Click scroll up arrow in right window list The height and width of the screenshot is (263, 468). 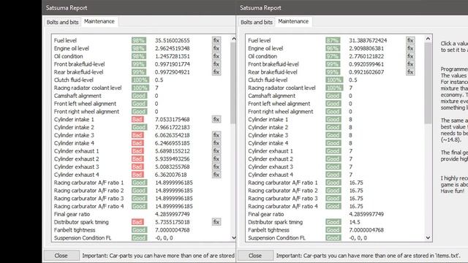pos(428,39)
